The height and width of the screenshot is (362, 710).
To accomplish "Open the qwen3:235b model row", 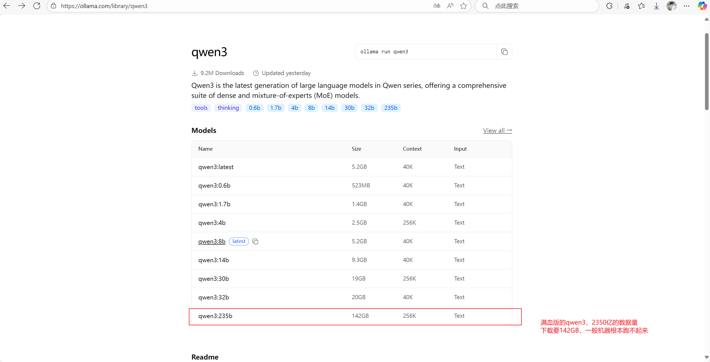I will pos(215,316).
